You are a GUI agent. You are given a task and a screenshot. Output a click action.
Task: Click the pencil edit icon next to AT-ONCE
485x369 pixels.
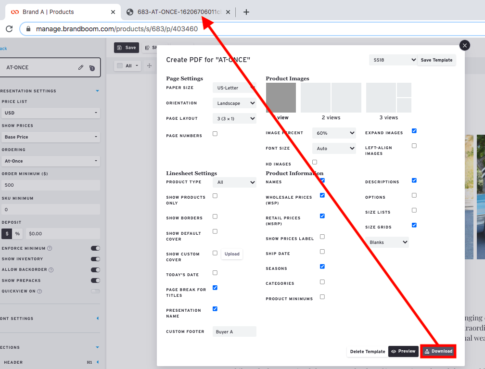(x=81, y=67)
